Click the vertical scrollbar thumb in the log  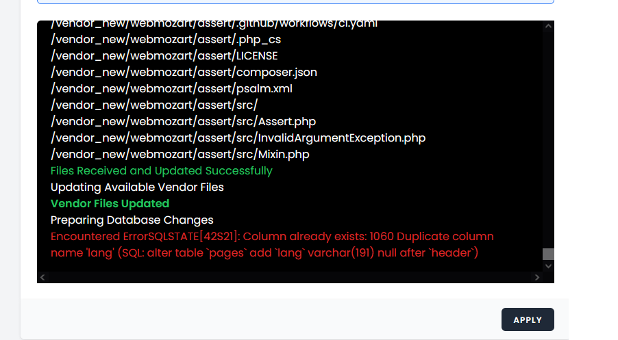tap(548, 254)
